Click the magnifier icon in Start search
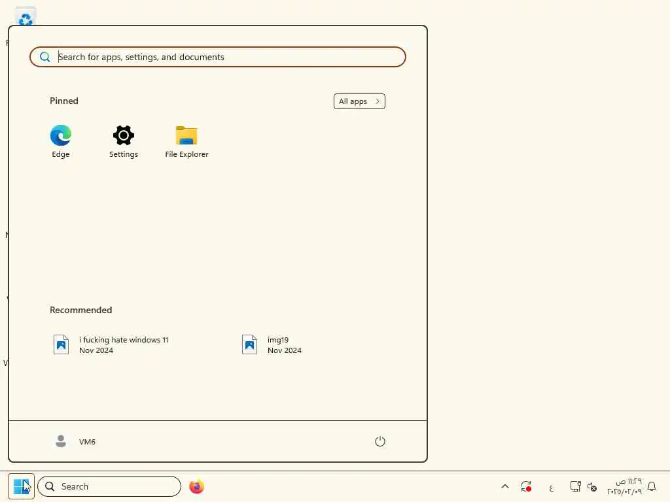Screen dimensions: 670x502 pyautogui.click(x=45, y=57)
